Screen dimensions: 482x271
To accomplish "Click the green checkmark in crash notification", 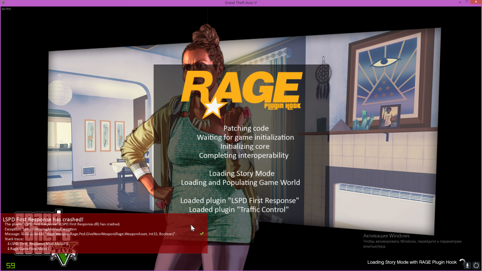I will 201,233.
